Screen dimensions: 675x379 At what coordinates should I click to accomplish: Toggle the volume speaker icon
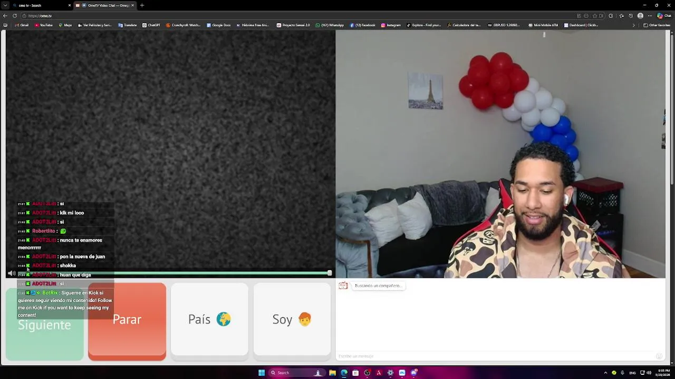point(12,273)
